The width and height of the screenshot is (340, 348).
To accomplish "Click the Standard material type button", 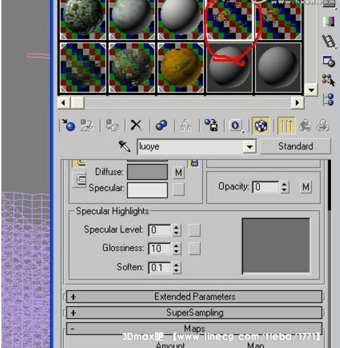I will point(296,147).
